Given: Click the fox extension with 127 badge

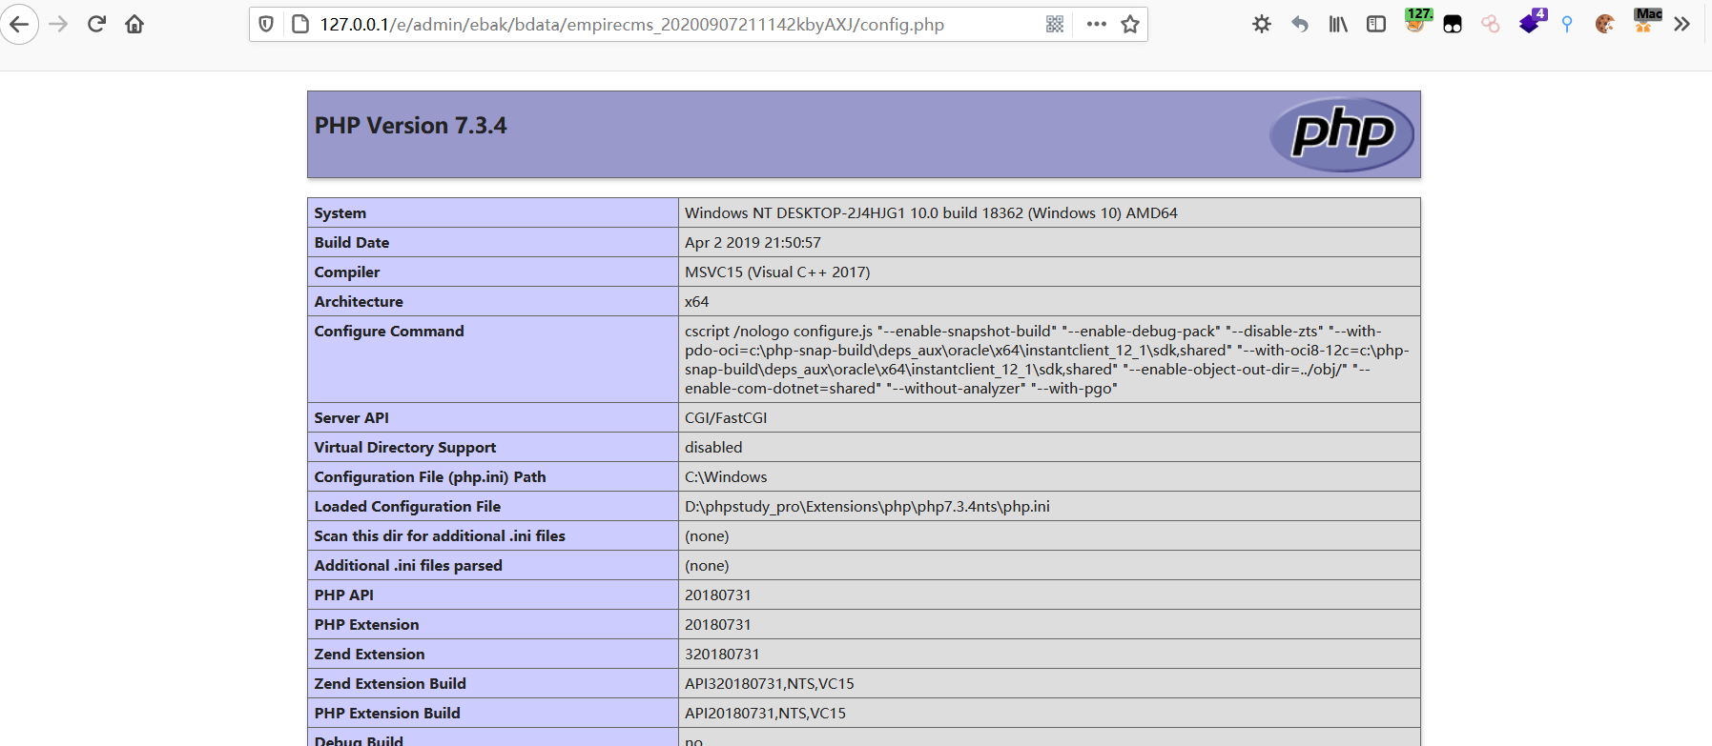Looking at the screenshot, I should point(1415,22).
